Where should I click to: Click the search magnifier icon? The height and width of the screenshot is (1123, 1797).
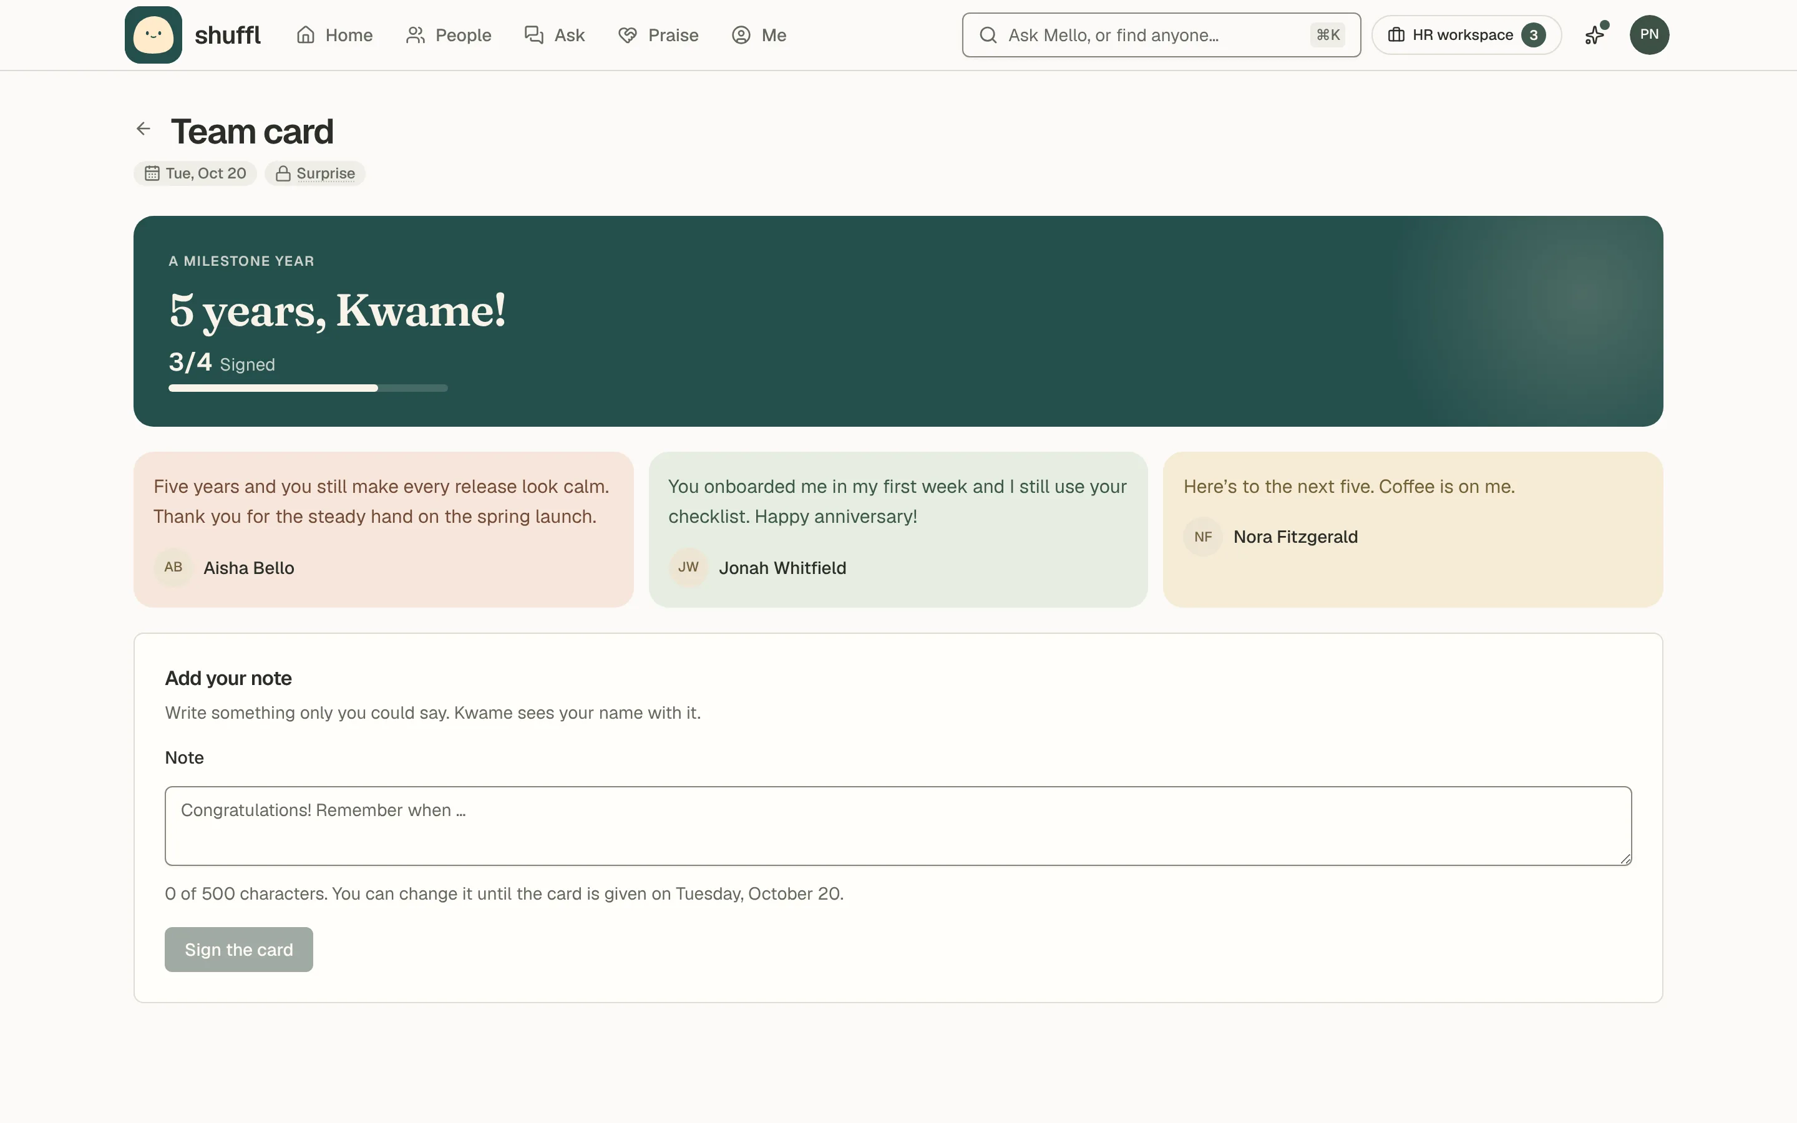point(988,35)
